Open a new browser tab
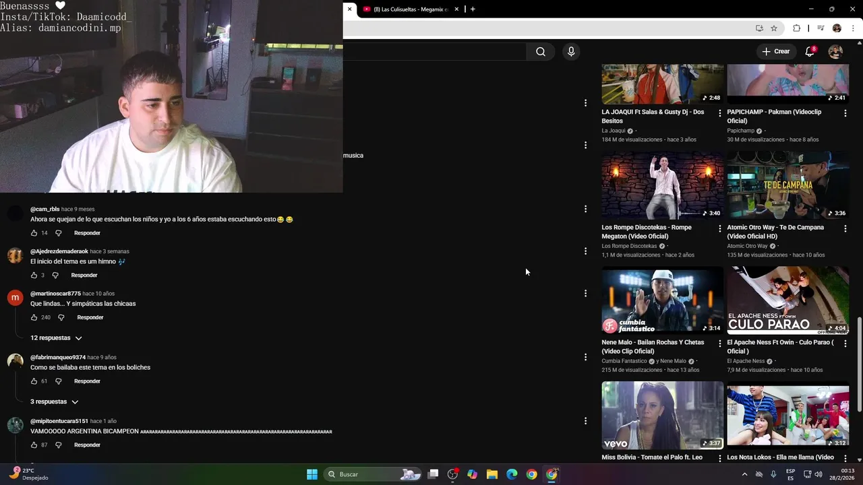 tap(473, 9)
